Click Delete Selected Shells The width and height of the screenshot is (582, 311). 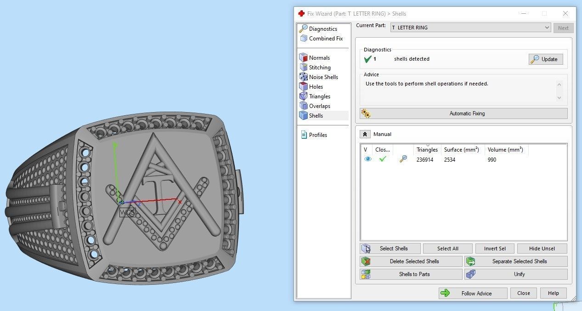(411, 261)
